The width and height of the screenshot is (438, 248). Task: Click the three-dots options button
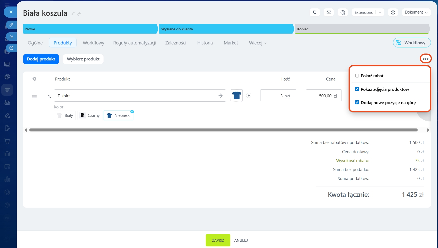point(426,59)
